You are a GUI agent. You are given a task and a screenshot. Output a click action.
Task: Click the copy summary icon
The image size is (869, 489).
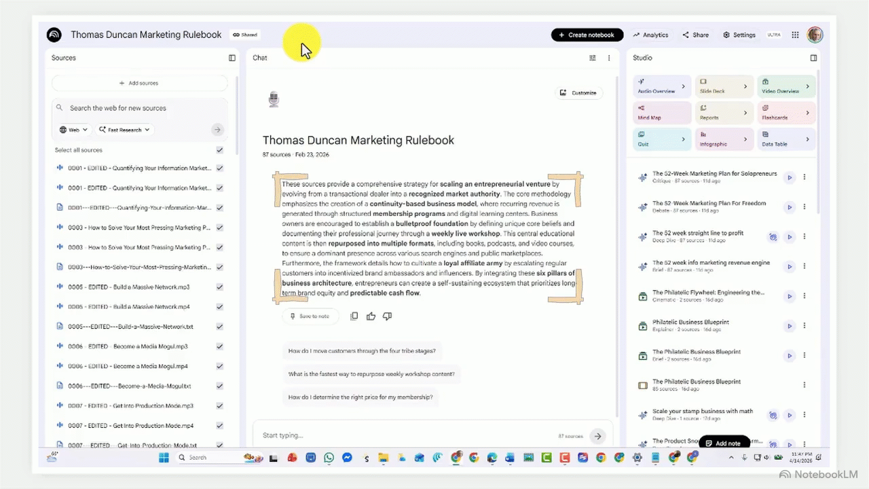pos(354,316)
